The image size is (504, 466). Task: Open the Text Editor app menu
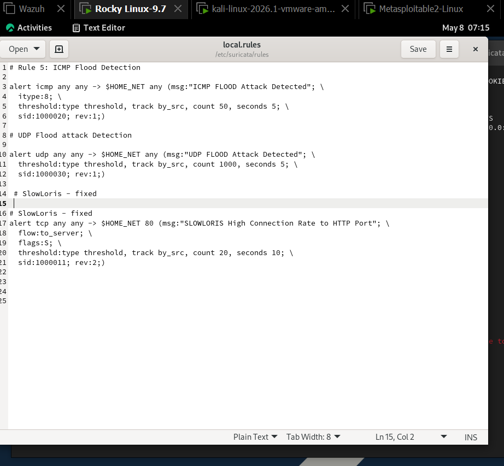pos(99,28)
